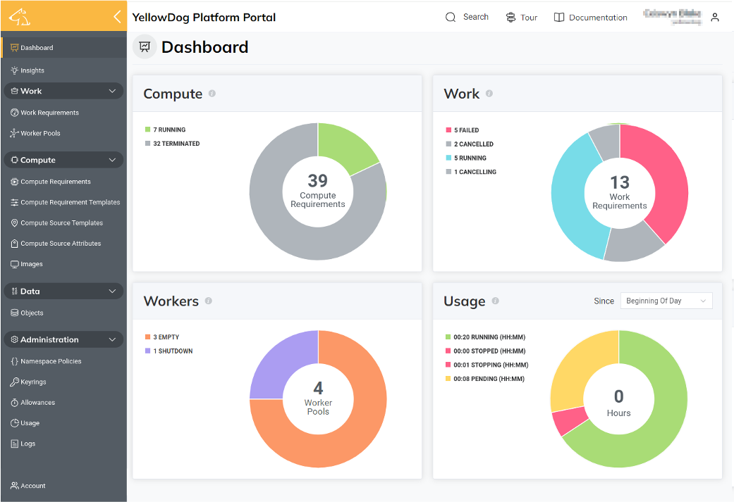734x502 pixels.
Task: Collapse the sidebar with the left chevron
Action: [117, 17]
